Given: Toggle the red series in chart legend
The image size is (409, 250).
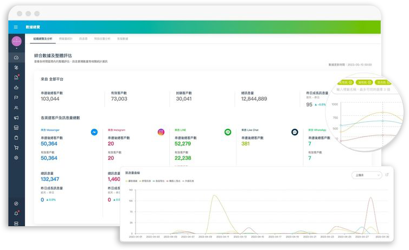Looking at the screenshot, I should click(174, 181).
